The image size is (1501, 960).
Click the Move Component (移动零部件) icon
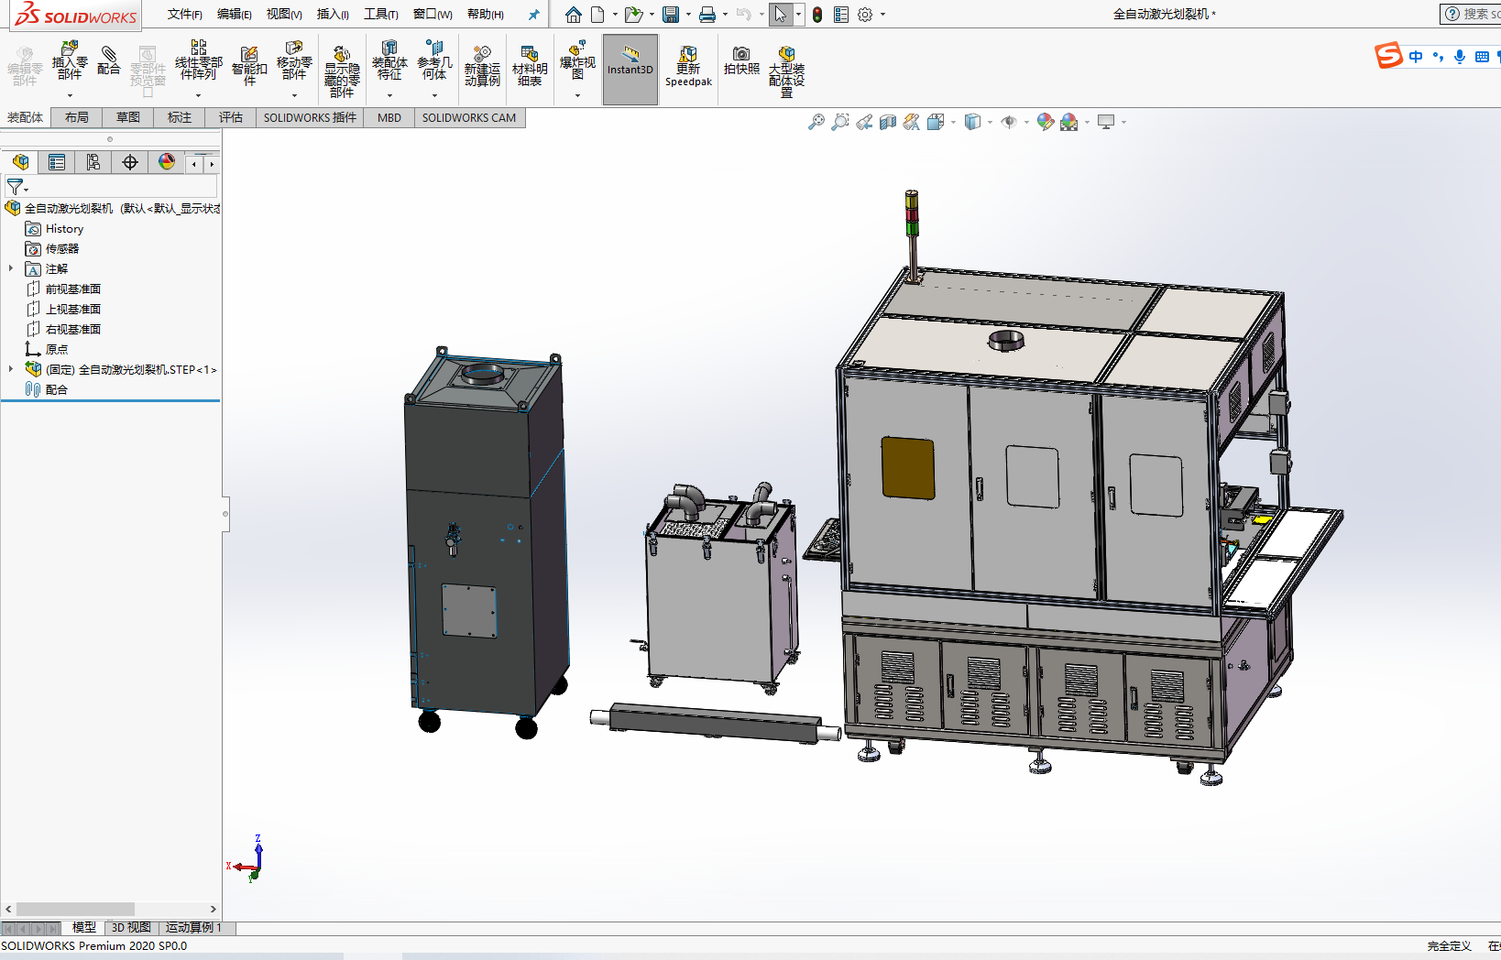[x=294, y=60]
